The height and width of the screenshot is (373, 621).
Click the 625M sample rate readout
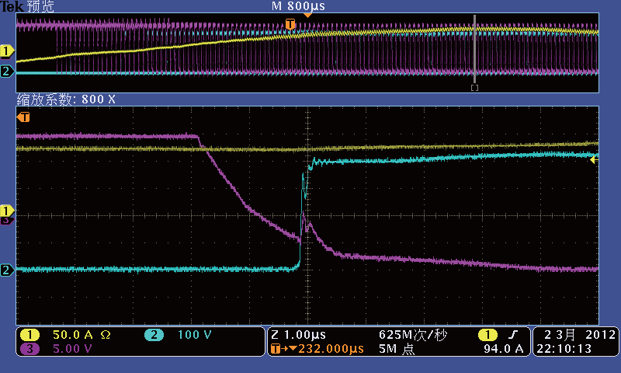tap(413, 335)
